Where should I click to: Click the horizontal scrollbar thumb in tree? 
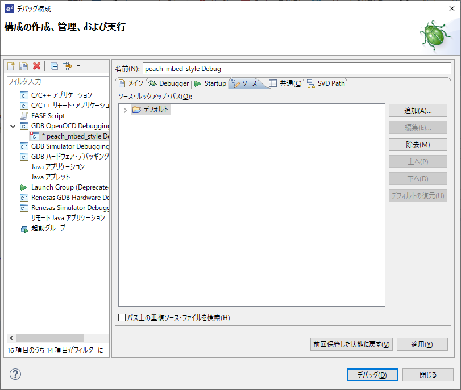(50, 338)
